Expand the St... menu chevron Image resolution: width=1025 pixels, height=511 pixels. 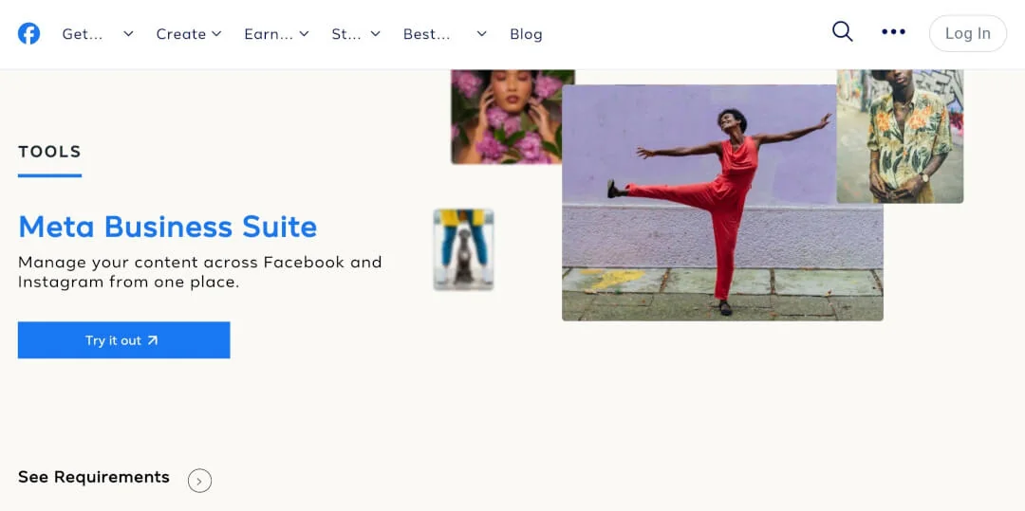(x=375, y=34)
